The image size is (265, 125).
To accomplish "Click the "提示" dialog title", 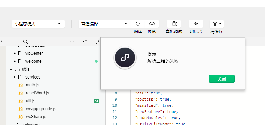I will (x=152, y=54).
